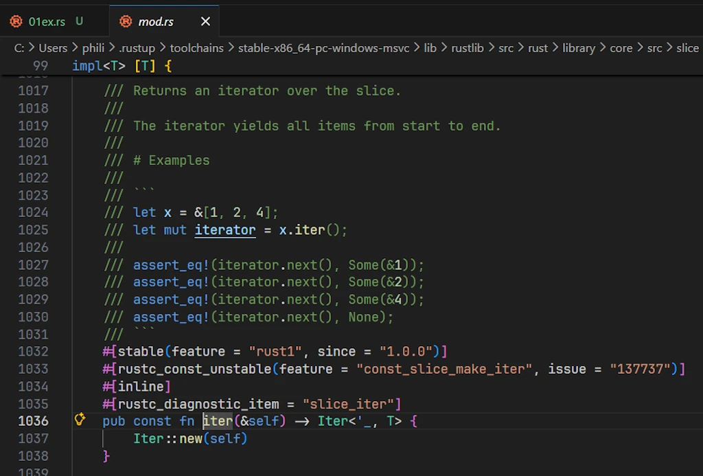Open the slice breadcrumb at path end
Image resolution: width=703 pixels, height=476 pixels.
pyautogui.click(x=687, y=48)
